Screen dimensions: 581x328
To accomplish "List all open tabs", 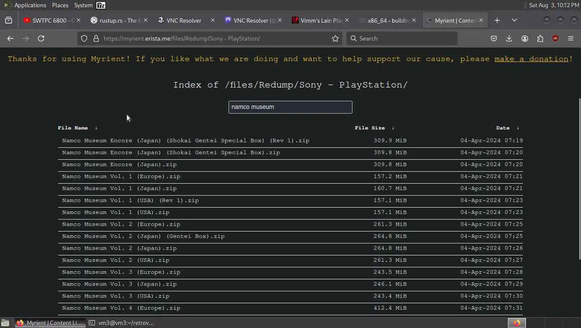I will click(x=514, y=20).
